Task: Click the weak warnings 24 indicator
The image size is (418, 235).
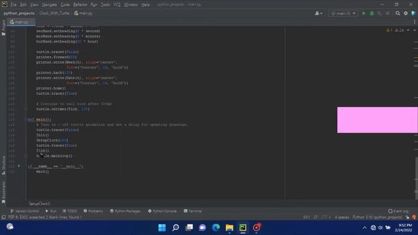Action: [399, 30]
